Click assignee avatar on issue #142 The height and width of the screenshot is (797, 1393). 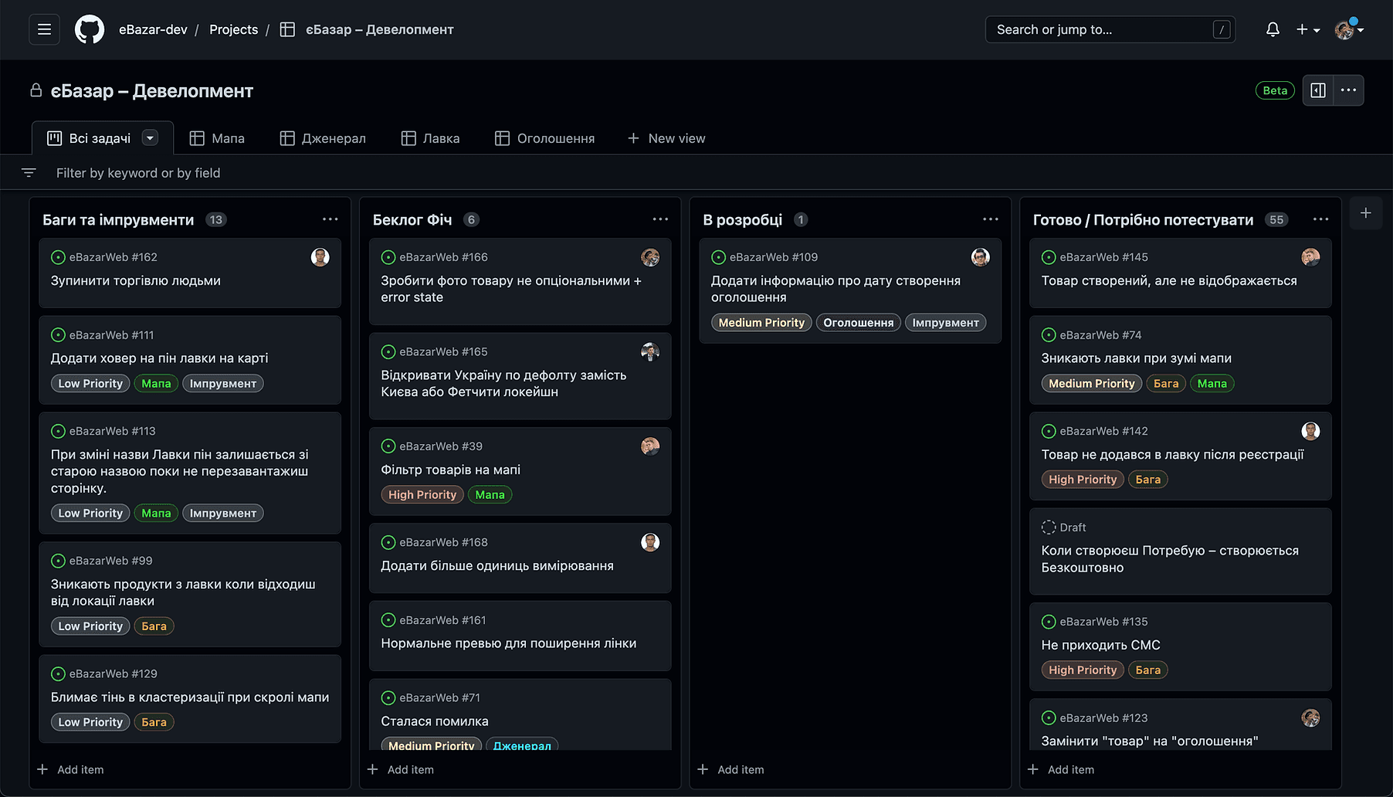coord(1310,431)
